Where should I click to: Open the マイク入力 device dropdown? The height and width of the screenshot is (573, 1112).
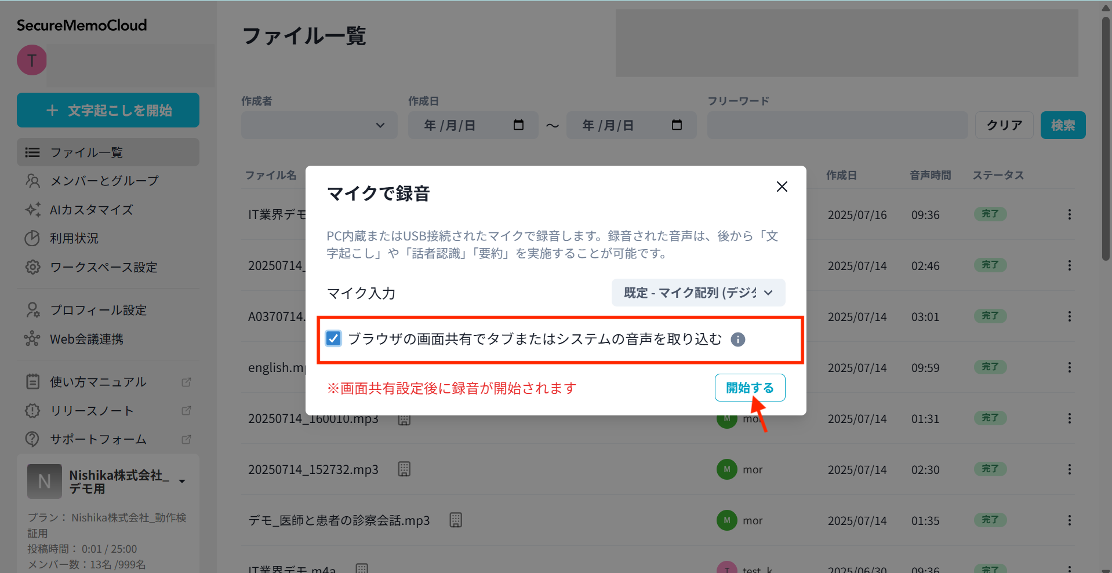(698, 293)
